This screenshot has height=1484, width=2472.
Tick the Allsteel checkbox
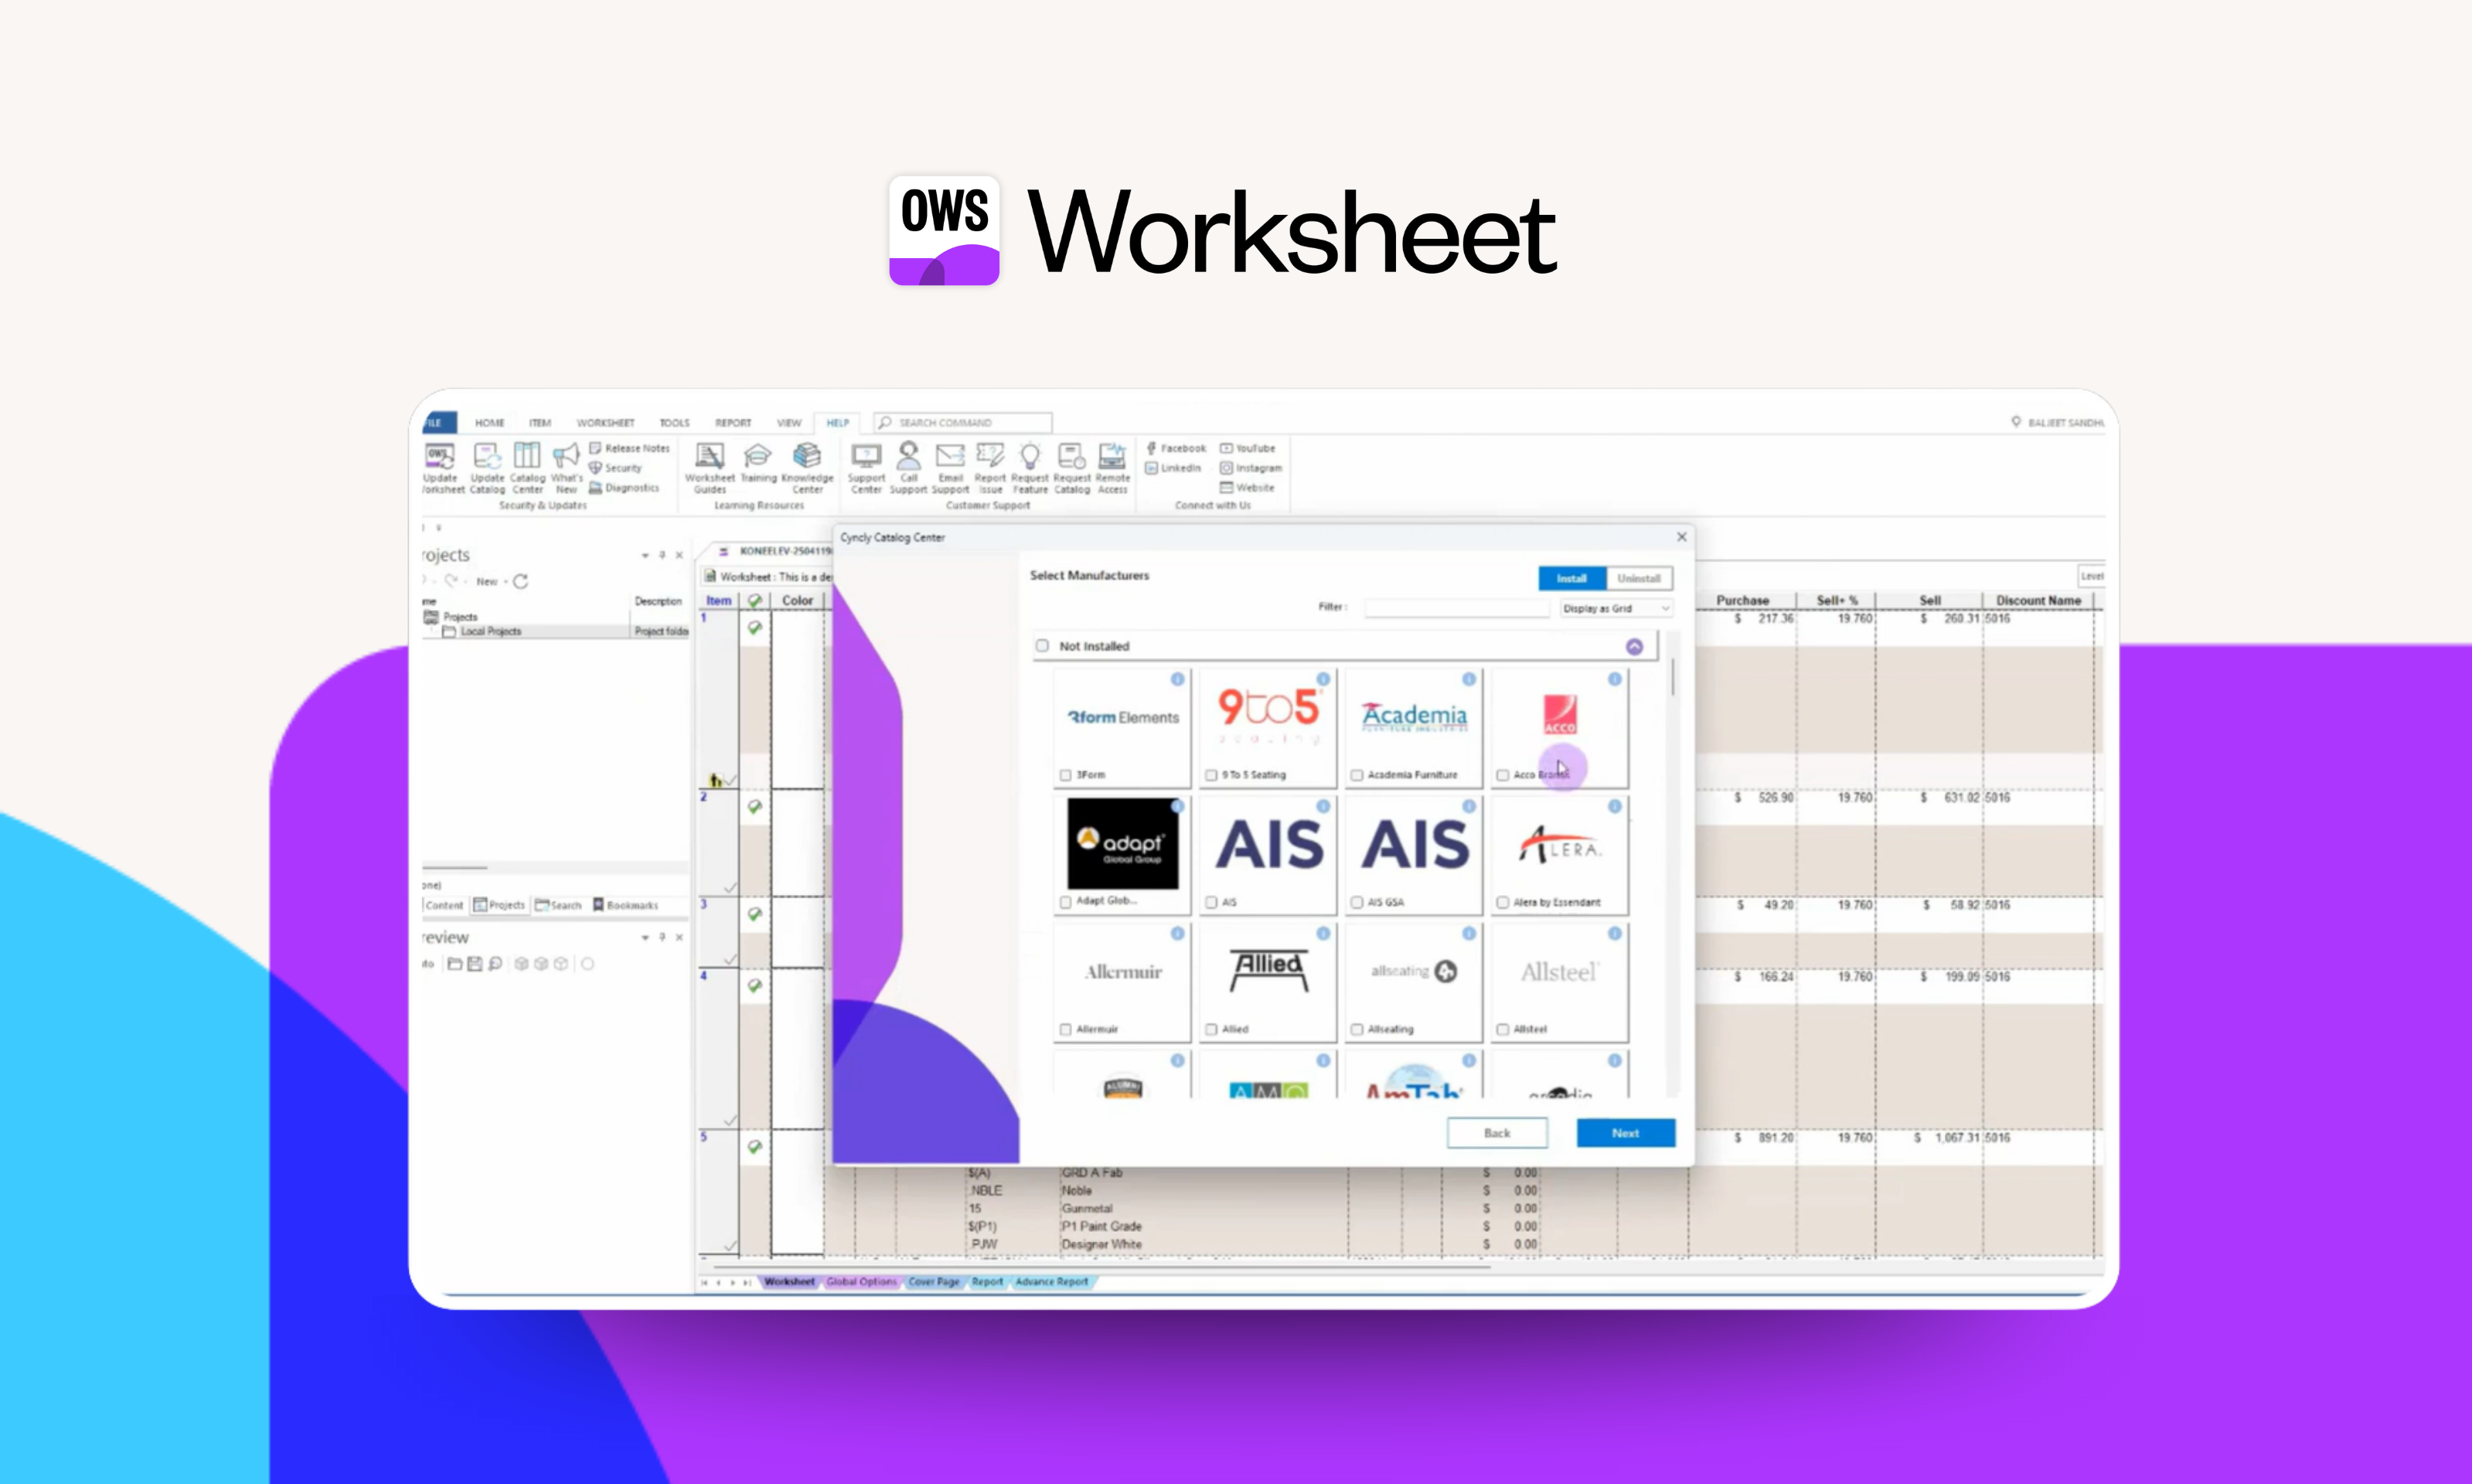pyautogui.click(x=1502, y=1029)
